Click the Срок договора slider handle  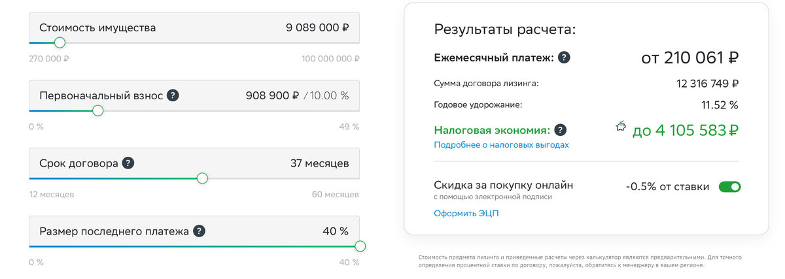coord(202,178)
